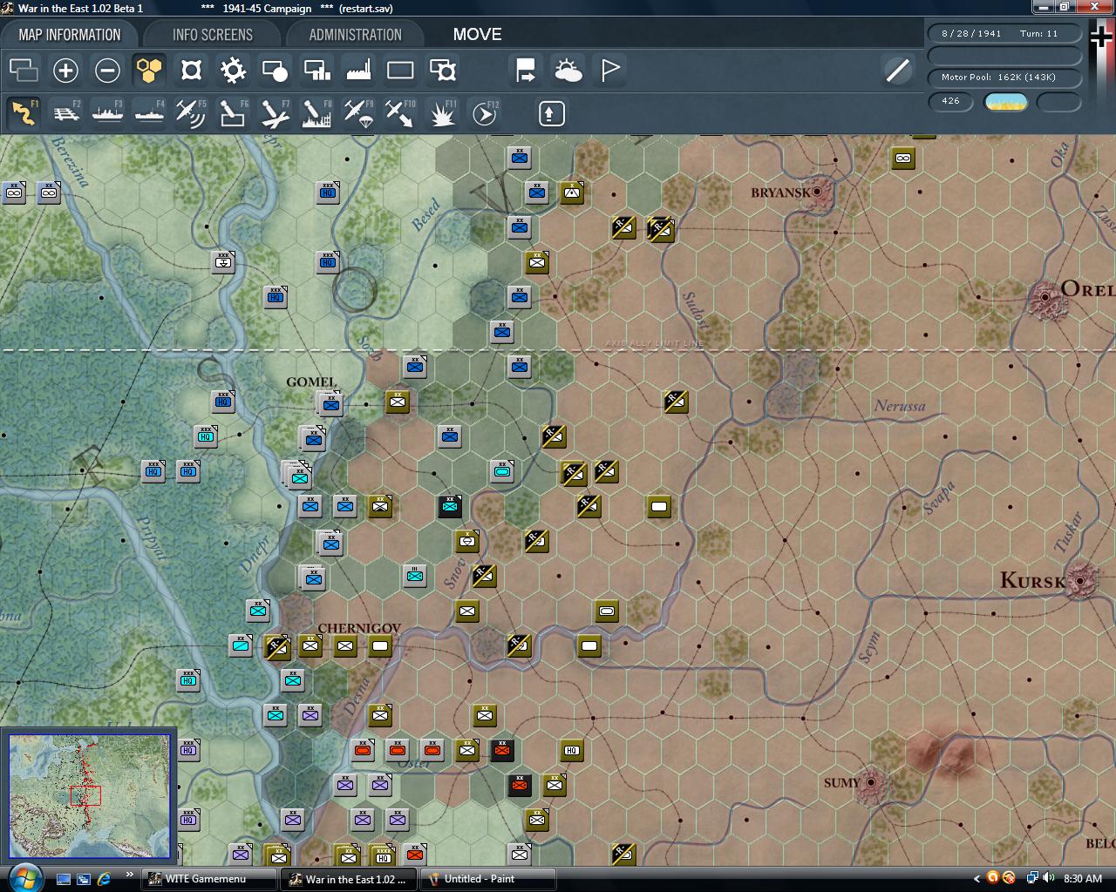Image resolution: width=1116 pixels, height=892 pixels.
Task: Select F9 air transport mode
Action: (358, 113)
